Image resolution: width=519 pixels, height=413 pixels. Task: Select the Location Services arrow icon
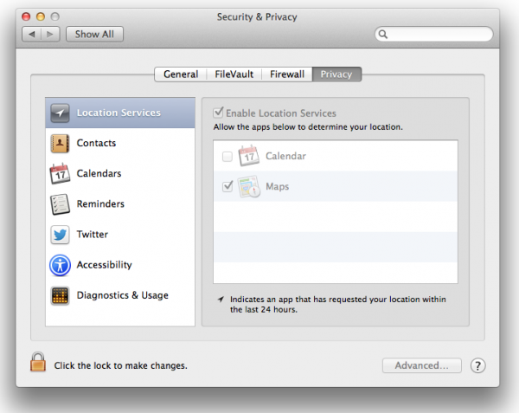point(60,113)
